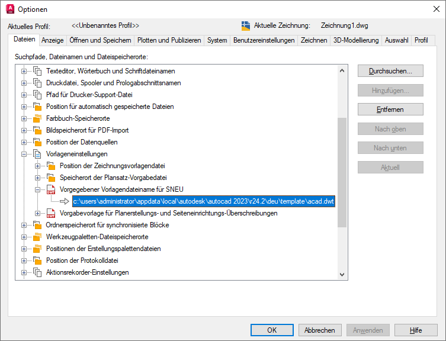Click the files icon next to Texteditor, Wörterbuch

click(37, 71)
